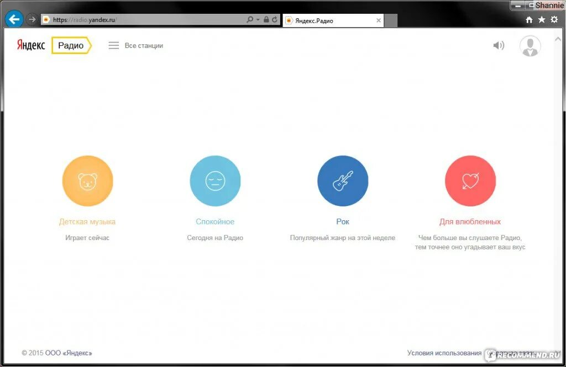Play the orange bear station icon
The height and width of the screenshot is (367, 566).
[x=87, y=181]
